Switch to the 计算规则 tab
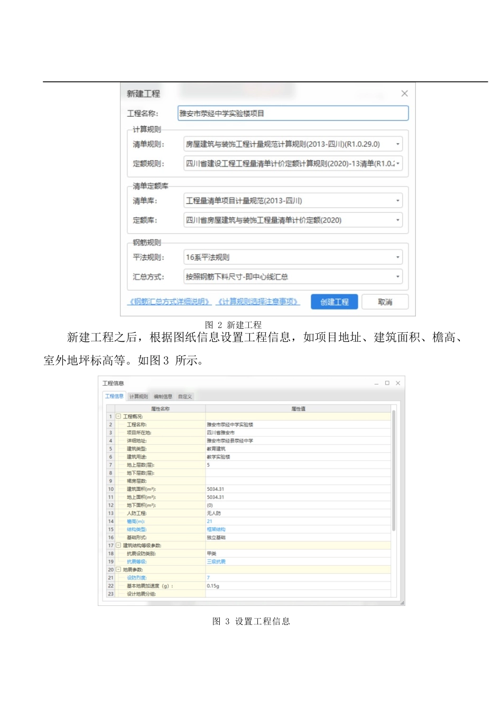This screenshot has height=710, width=502. pyautogui.click(x=138, y=396)
